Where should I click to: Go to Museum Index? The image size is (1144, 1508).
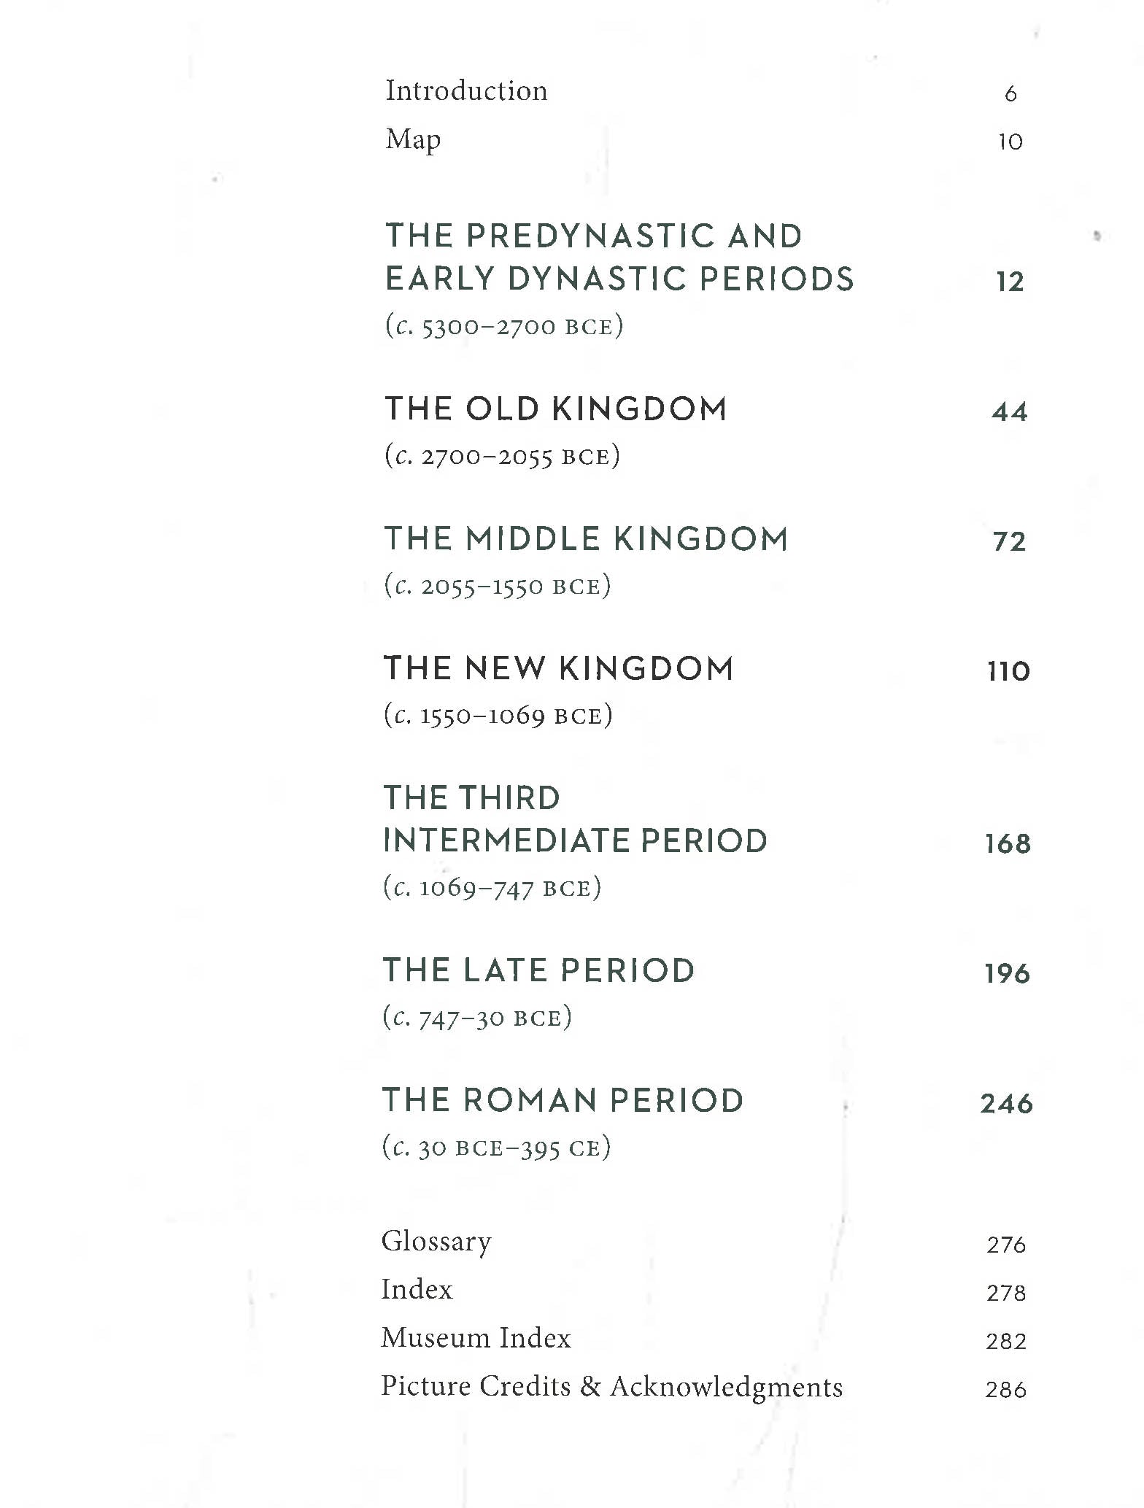[476, 1339]
